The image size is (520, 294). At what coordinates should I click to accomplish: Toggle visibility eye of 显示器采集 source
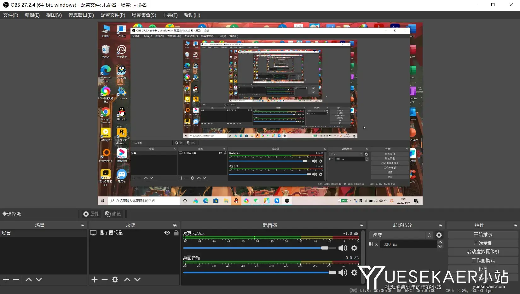click(167, 233)
